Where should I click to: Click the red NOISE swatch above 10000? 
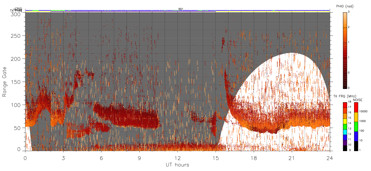pos(356,107)
